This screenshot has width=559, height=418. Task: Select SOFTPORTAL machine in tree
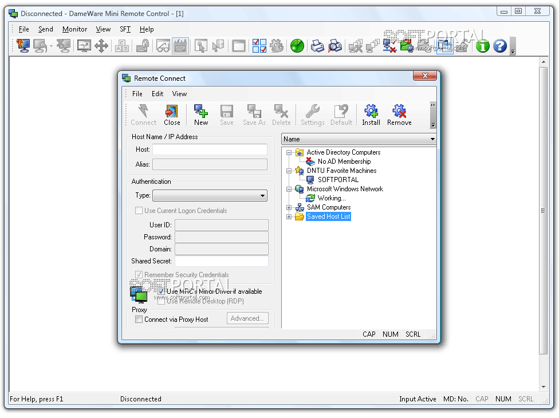(338, 180)
